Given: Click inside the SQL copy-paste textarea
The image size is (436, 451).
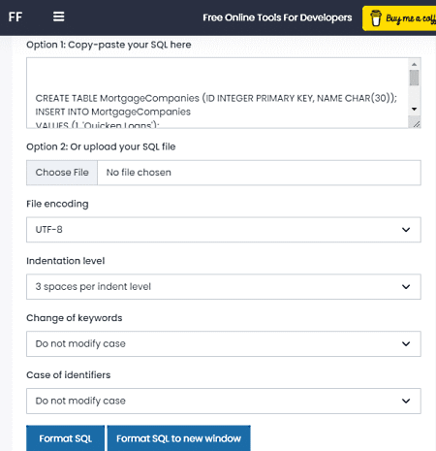Looking at the screenshot, I should click(217, 93).
